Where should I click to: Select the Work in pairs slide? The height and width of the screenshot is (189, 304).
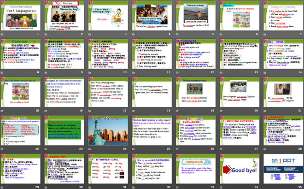21,130
